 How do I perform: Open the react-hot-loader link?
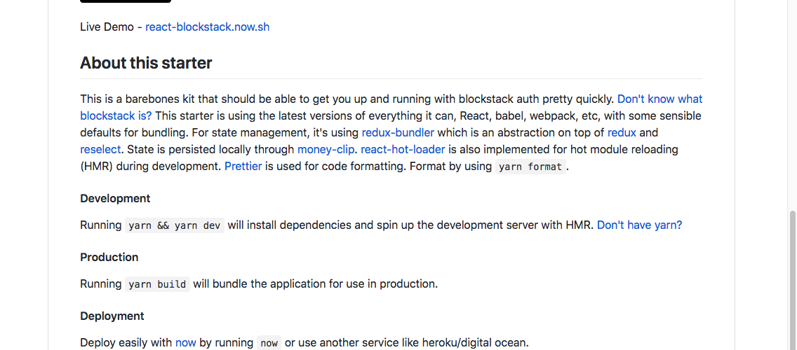coord(403,149)
